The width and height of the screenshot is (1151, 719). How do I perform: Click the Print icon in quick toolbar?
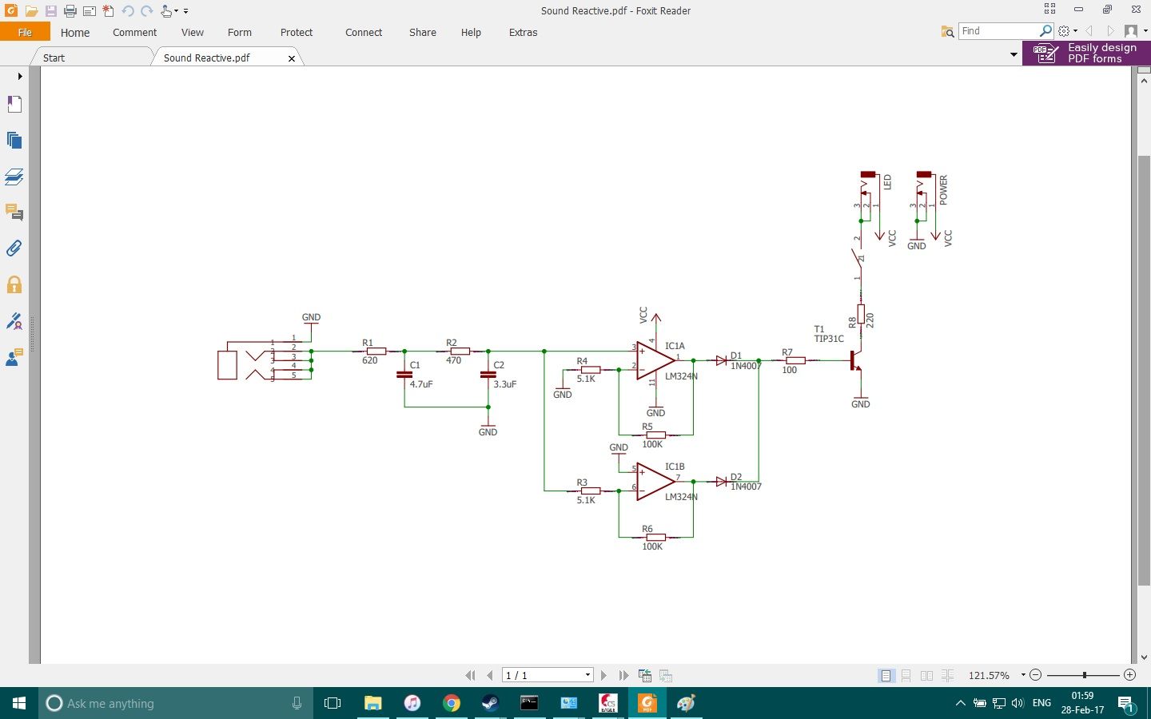(70, 11)
